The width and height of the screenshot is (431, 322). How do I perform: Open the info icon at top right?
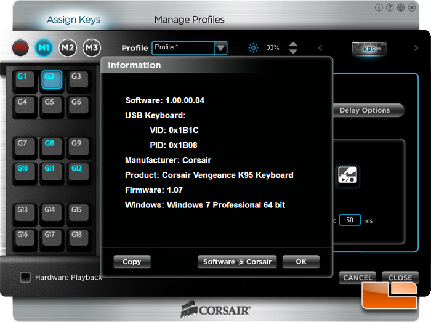(x=379, y=7)
